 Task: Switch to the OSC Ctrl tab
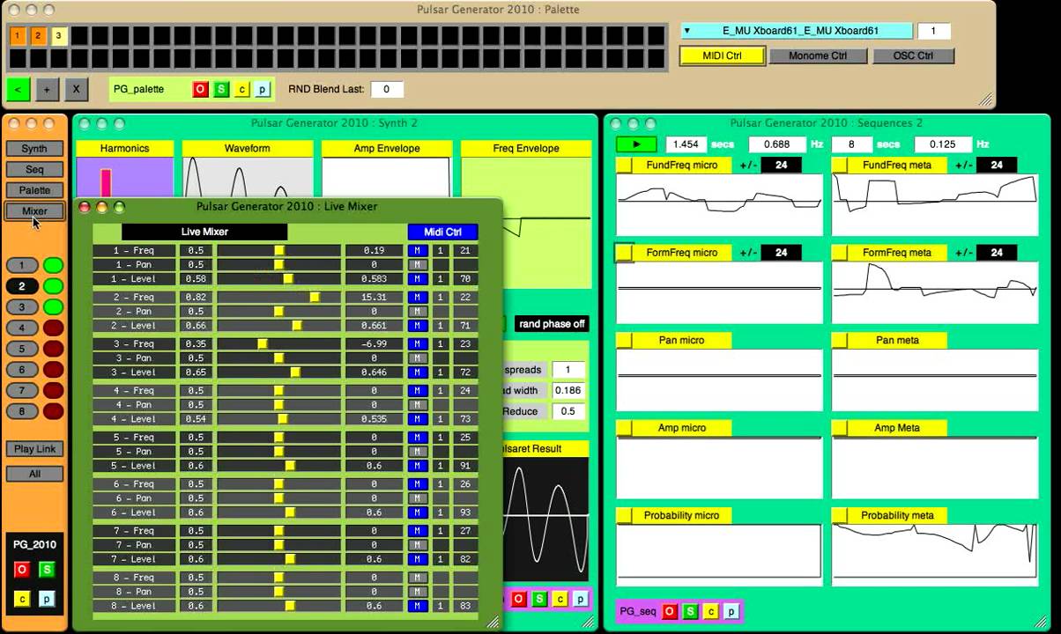913,55
